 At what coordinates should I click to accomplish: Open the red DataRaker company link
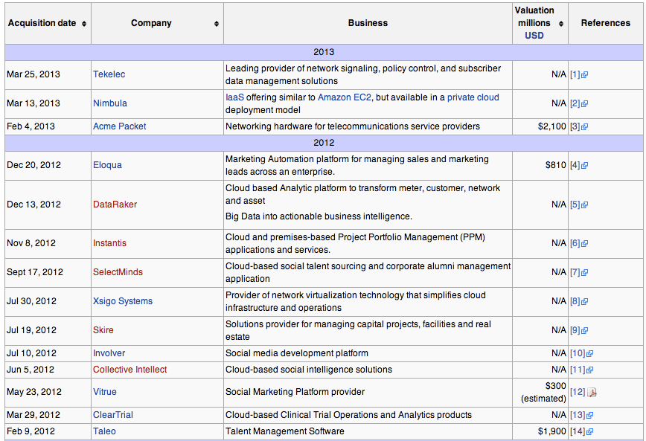pyautogui.click(x=115, y=205)
